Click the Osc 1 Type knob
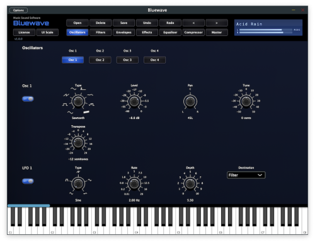The height and width of the screenshot is (243, 315). (78, 101)
